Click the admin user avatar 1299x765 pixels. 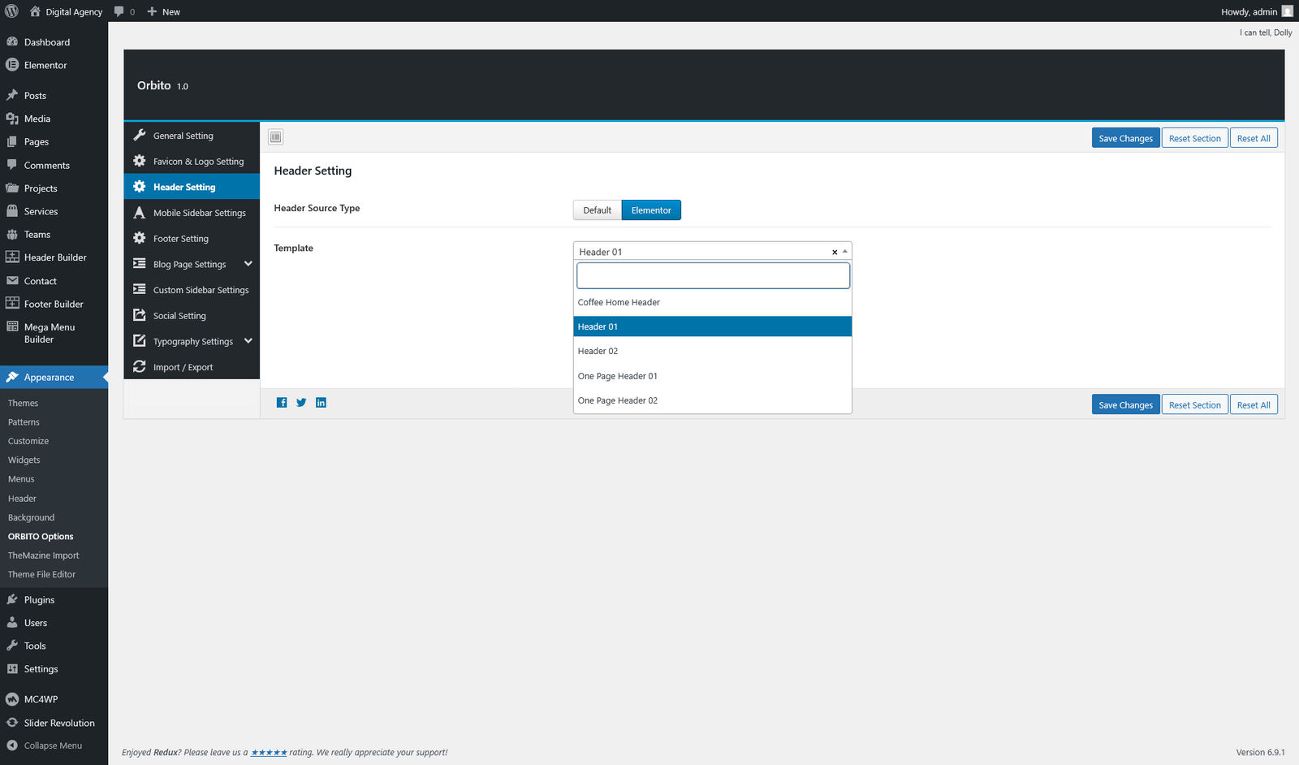(x=1287, y=11)
